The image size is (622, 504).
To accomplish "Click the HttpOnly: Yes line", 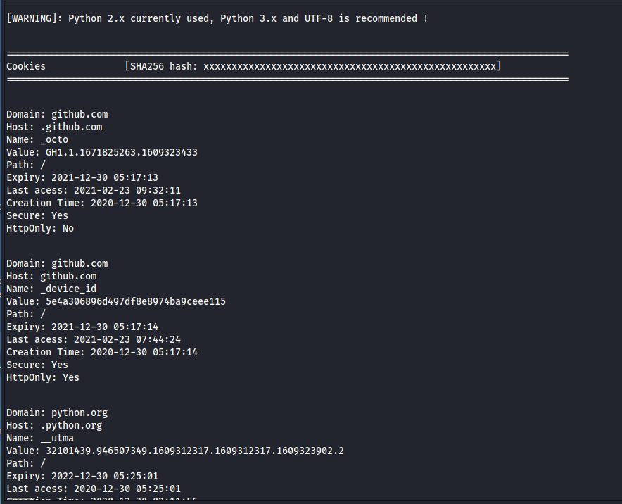I will [43, 378].
